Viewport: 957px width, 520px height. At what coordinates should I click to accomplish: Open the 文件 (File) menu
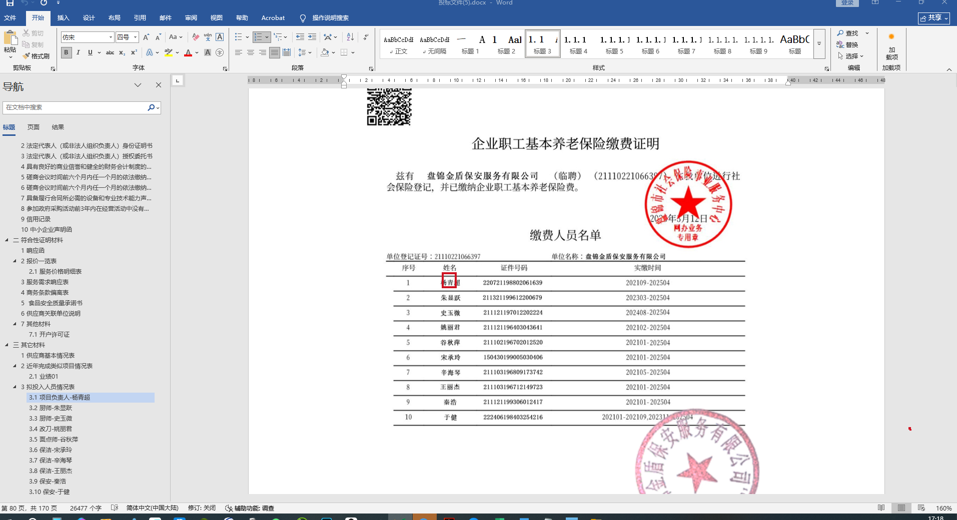10,18
